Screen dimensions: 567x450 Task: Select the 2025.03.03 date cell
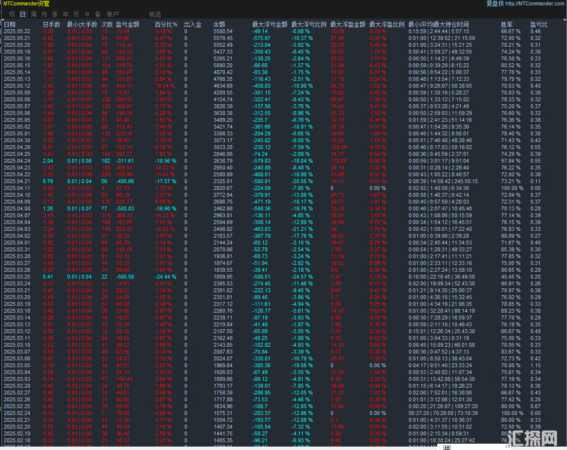point(17,379)
